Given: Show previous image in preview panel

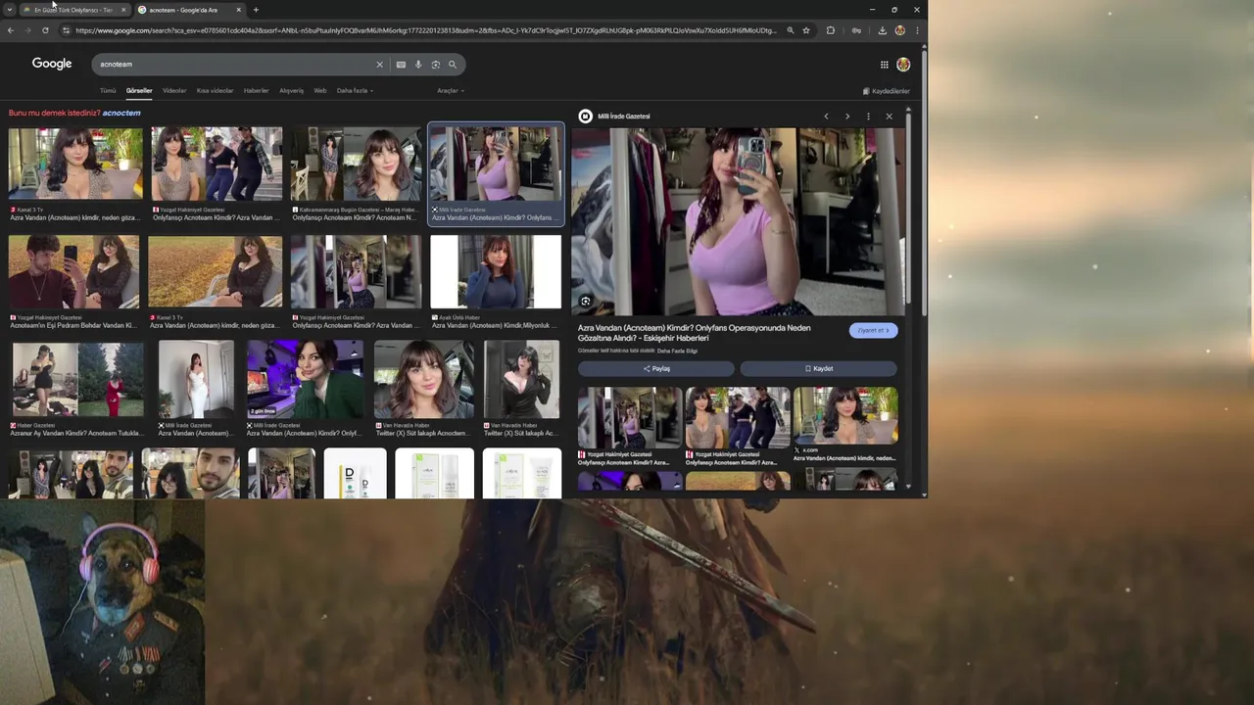Looking at the screenshot, I should [826, 117].
